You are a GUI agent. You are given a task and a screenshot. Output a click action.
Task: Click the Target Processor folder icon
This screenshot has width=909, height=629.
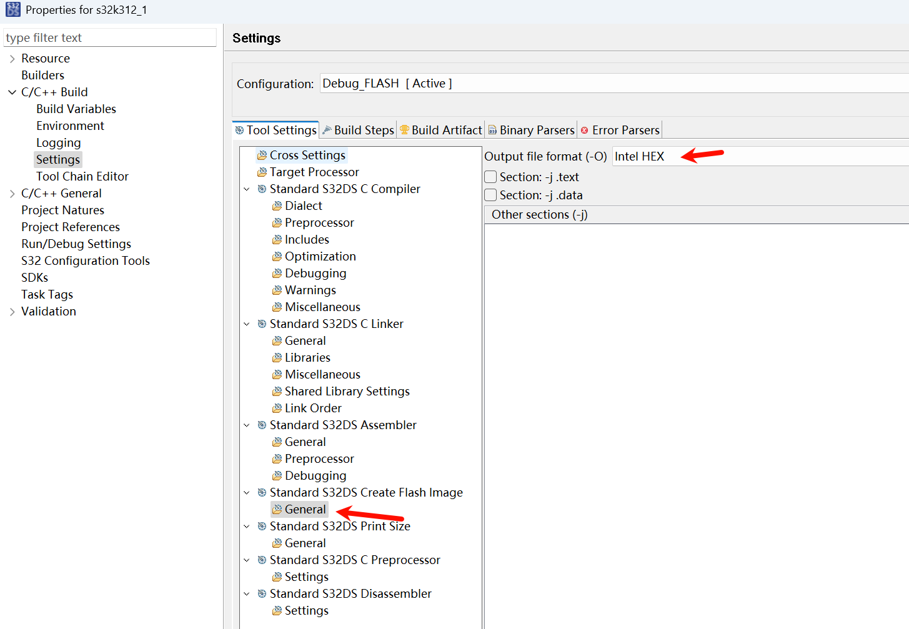pos(262,172)
